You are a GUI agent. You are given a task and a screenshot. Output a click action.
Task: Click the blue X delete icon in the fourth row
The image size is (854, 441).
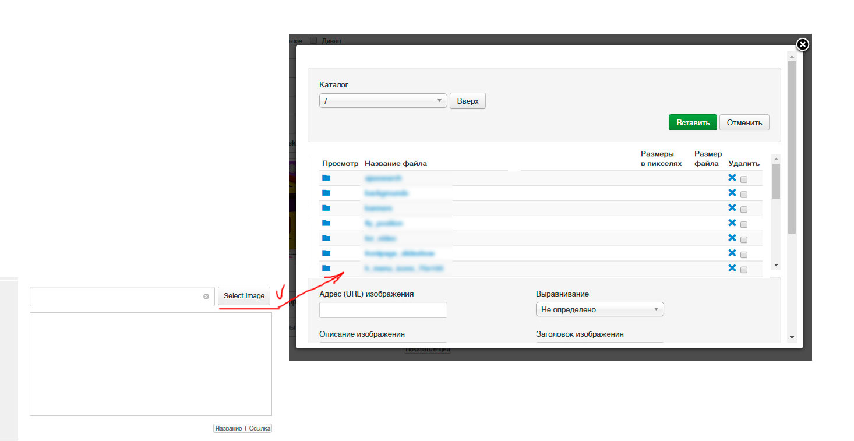pos(732,223)
